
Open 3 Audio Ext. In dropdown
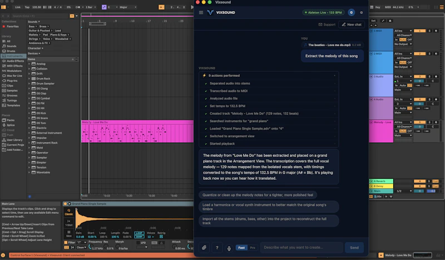[x=403, y=76]
